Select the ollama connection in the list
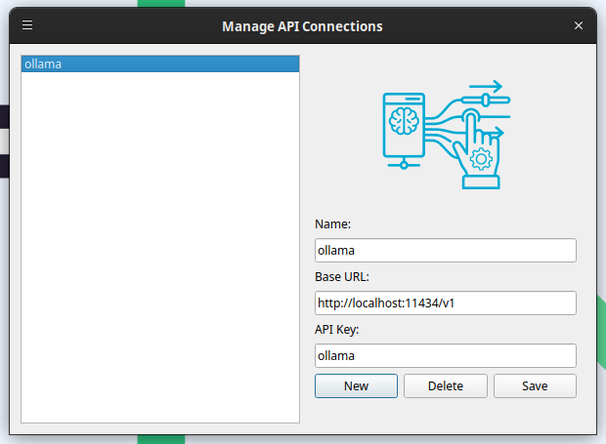The height and width of the screenshot is (444, 606). [x=160, y=64]
